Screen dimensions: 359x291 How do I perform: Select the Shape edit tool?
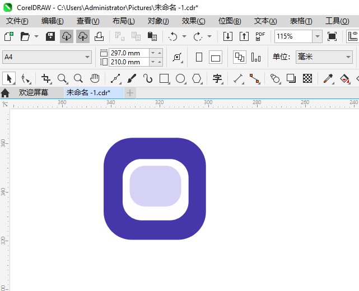[x=26, y=78]
